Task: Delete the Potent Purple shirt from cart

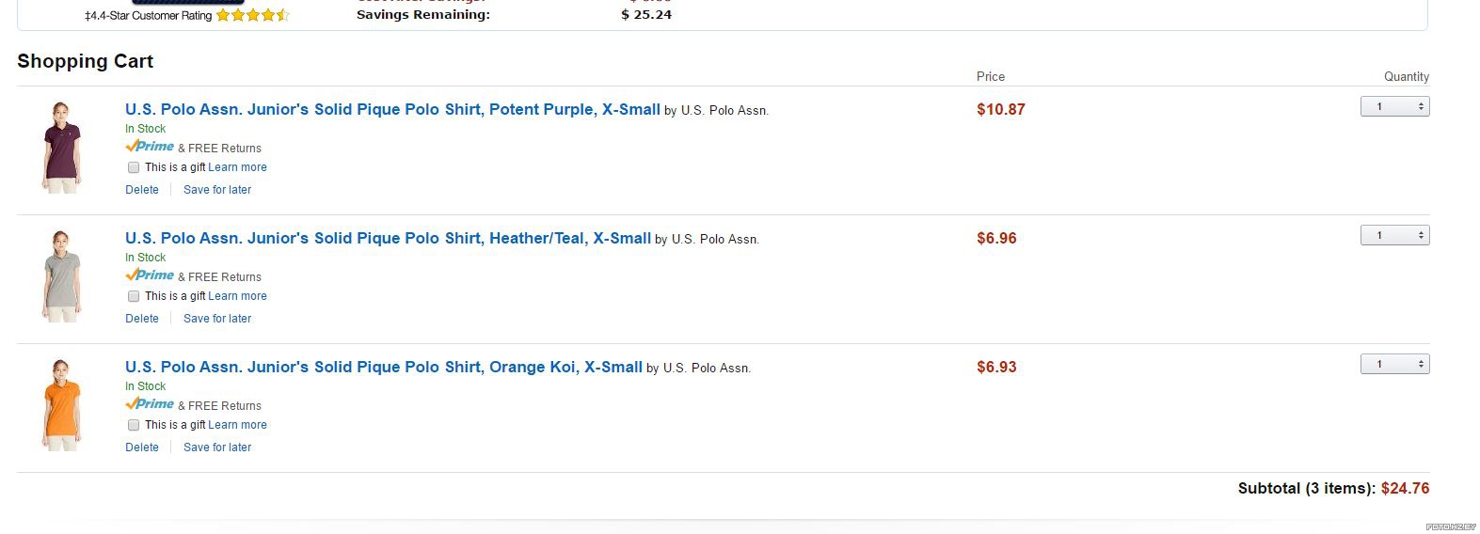Action: (142, 190)
